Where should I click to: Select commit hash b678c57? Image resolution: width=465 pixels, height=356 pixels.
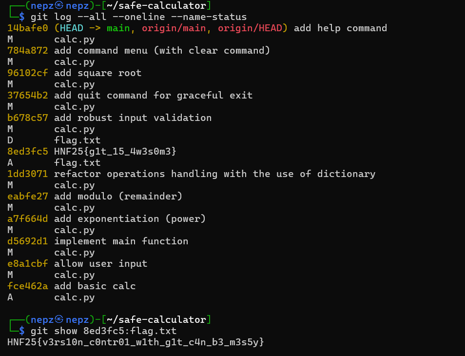click(x=28, y=118)
